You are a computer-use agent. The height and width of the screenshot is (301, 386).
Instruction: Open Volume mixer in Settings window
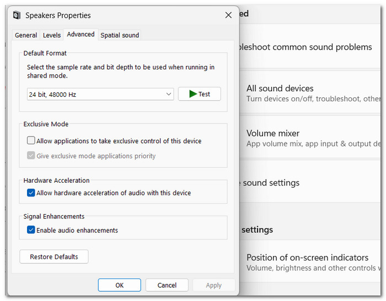click(x=310, y=138)
